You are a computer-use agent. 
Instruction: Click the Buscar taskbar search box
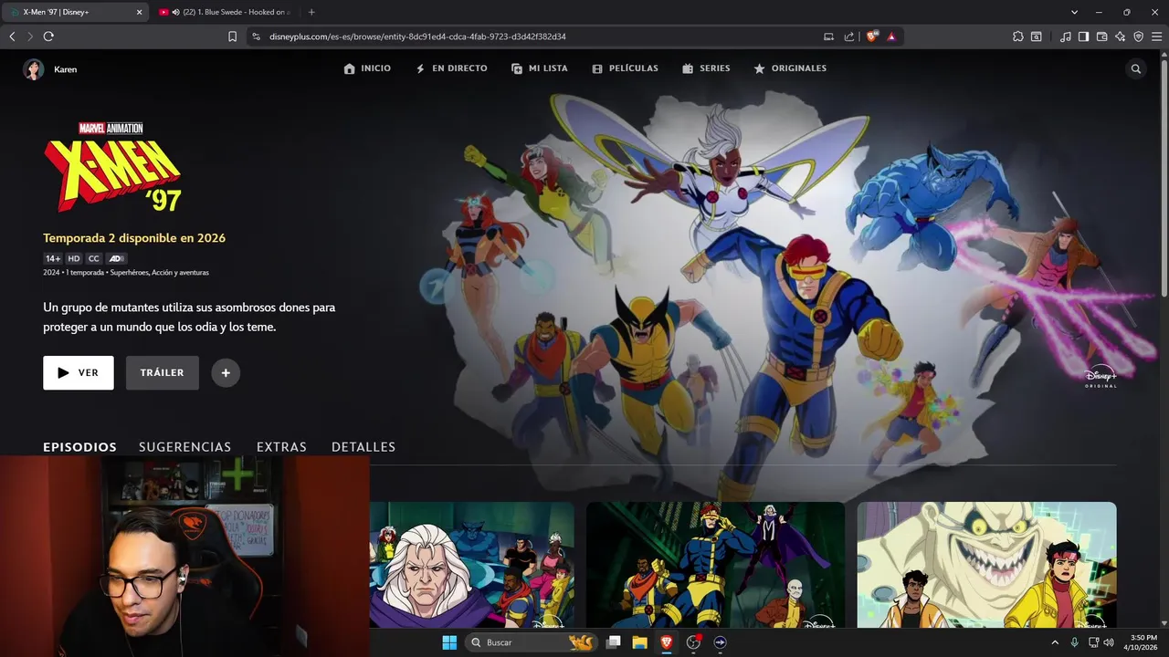coord(532,642)
